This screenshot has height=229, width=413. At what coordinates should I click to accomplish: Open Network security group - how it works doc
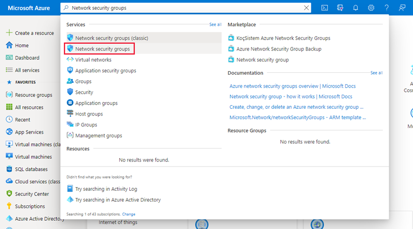point(291,96)
